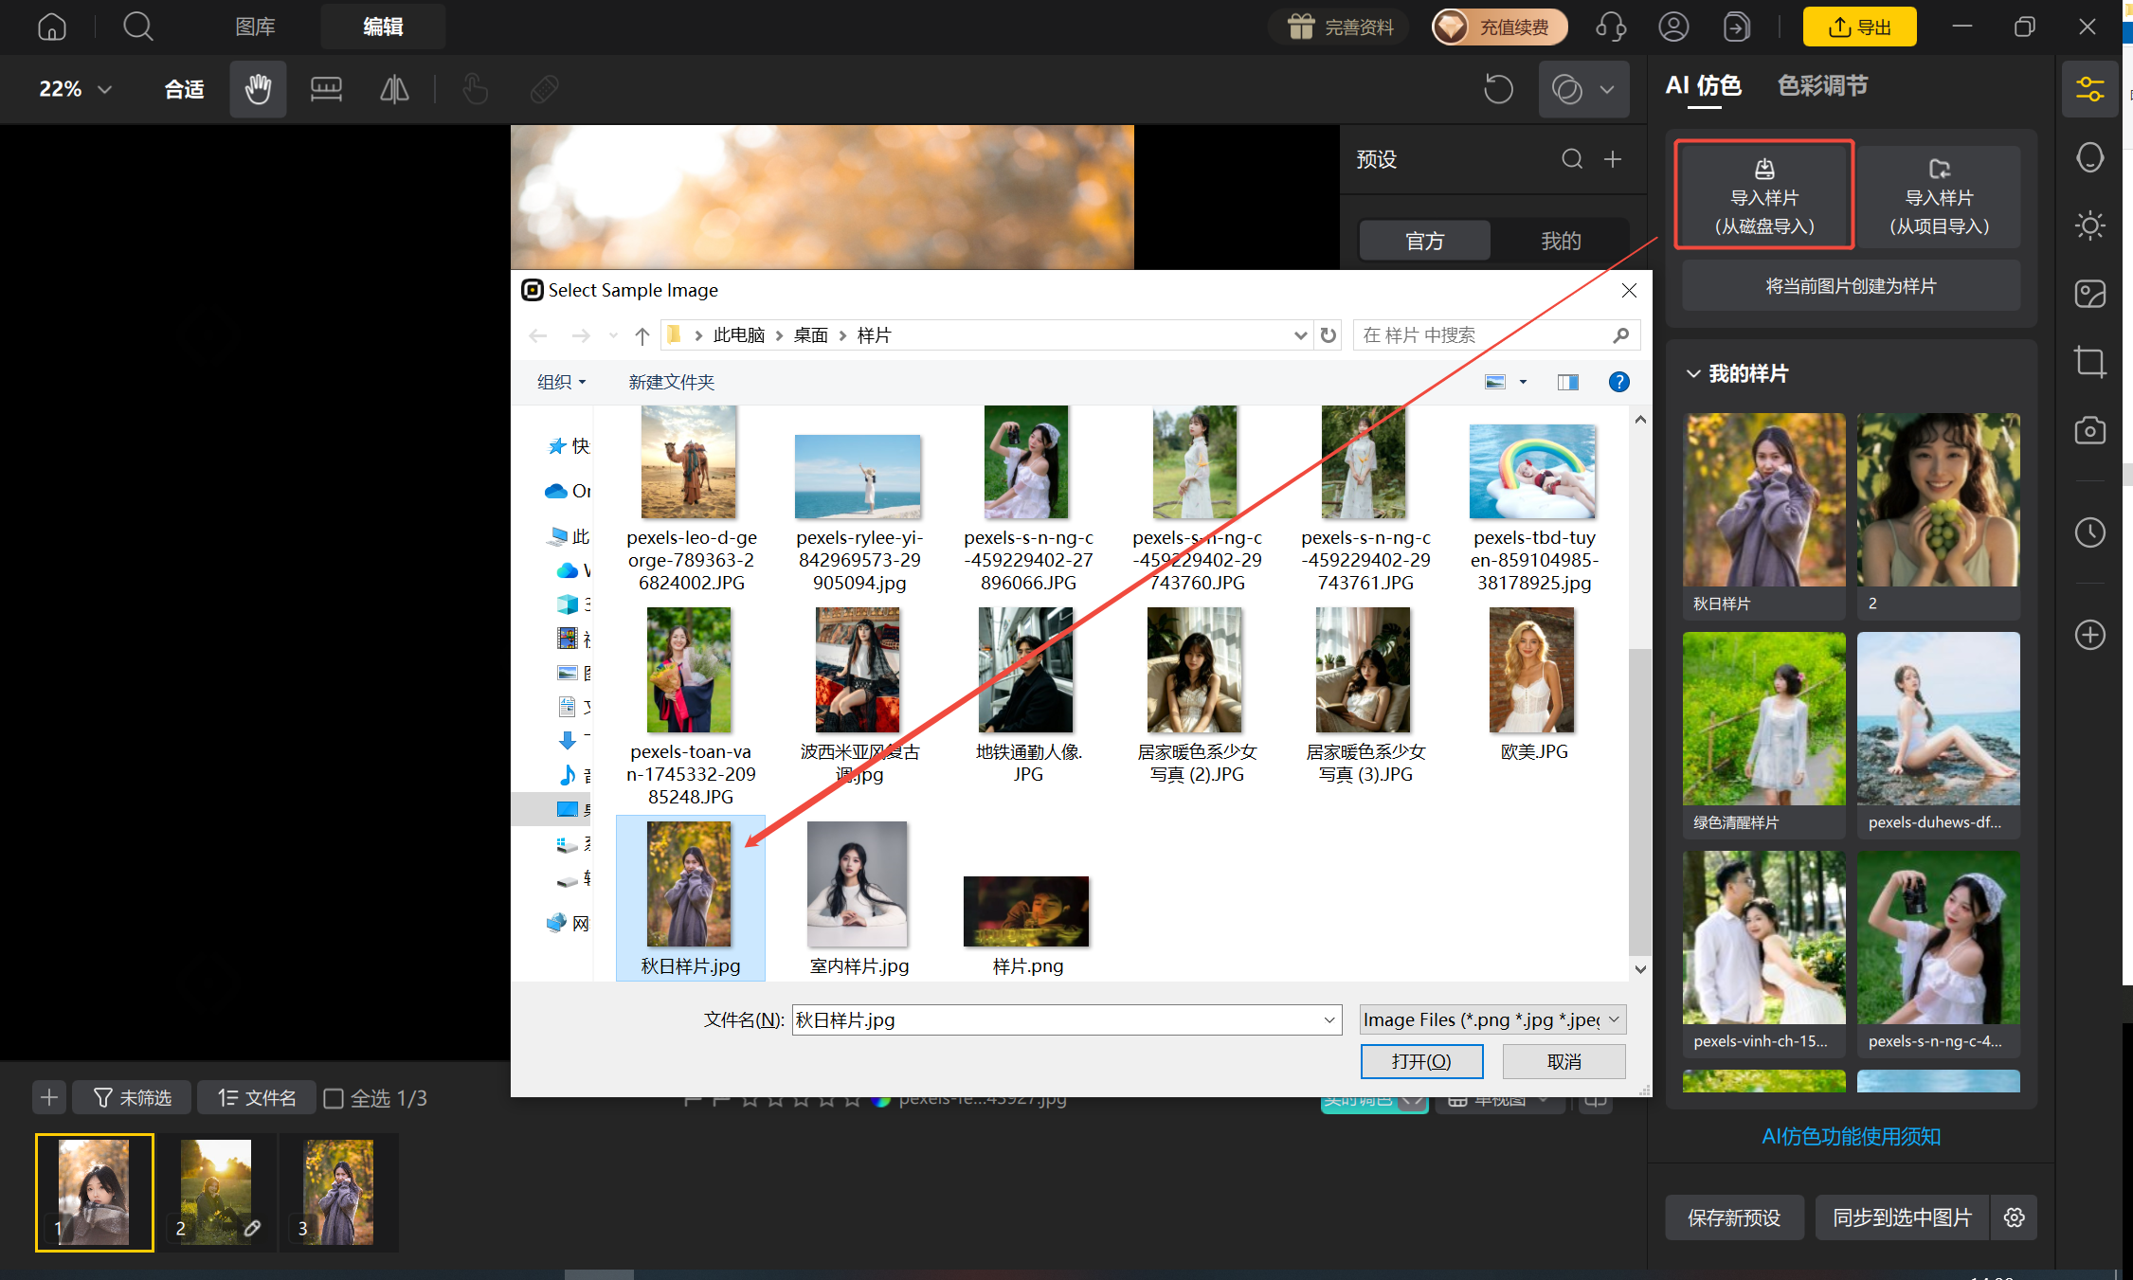This screenshot has height=1280, width=2133.
Task: Open the view mode dropdown arrow in dialog
Action: 1524,382
